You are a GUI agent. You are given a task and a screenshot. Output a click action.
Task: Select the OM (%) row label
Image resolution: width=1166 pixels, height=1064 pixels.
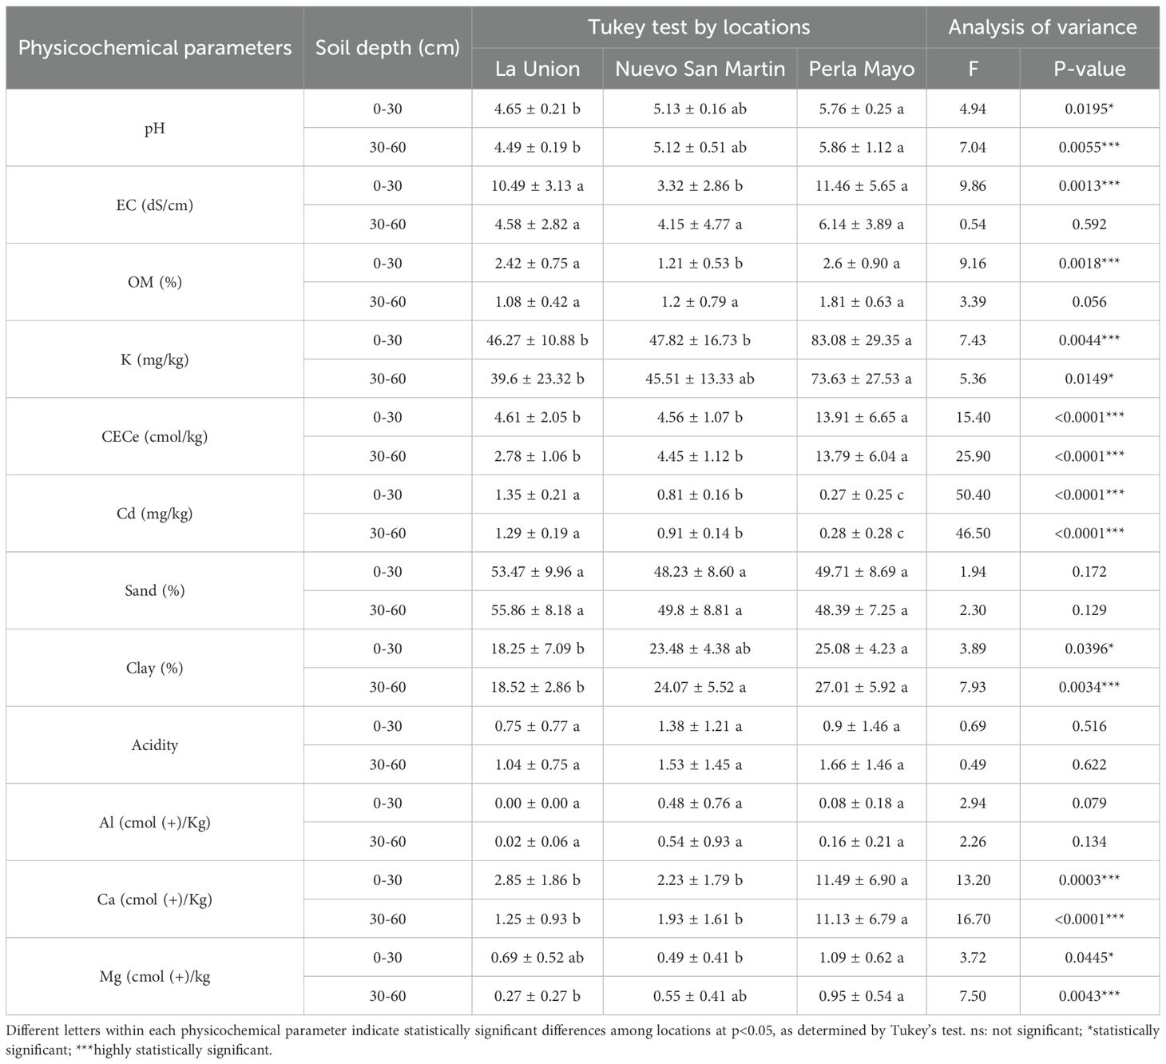point(154,282)
